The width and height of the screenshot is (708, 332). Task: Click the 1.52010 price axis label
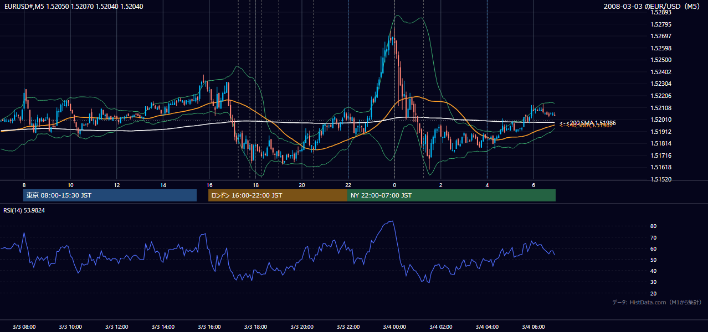[661, 120]
